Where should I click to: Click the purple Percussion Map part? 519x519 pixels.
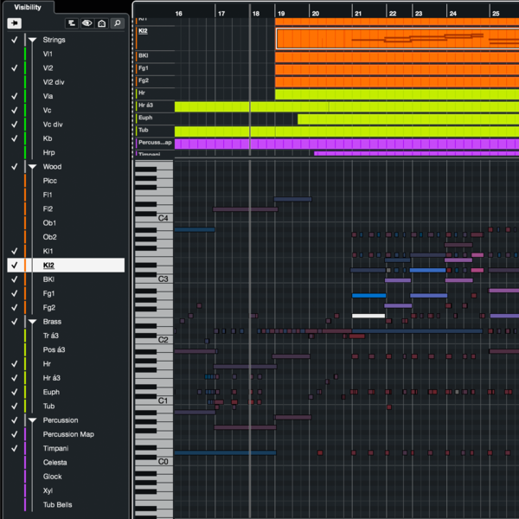click(x=346, y=143)
